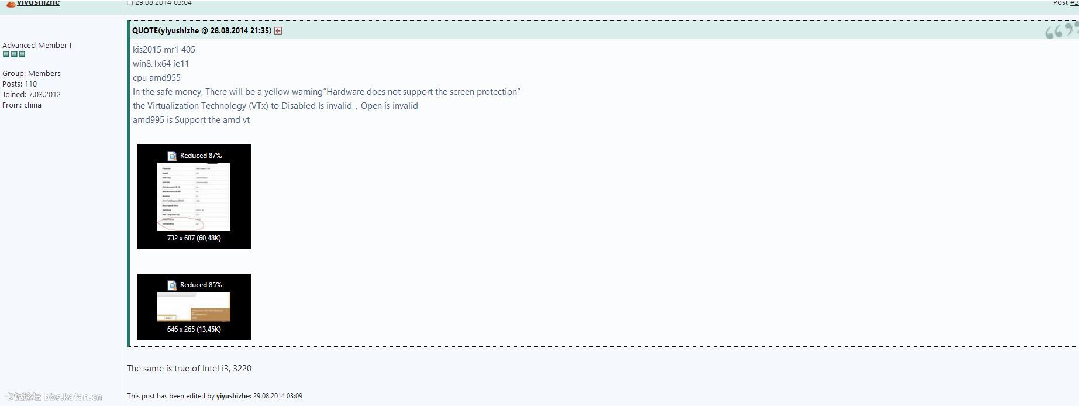Click the user avatar icon beside the username
This screenshot has height=406, width=1079.
click(11, 4)
